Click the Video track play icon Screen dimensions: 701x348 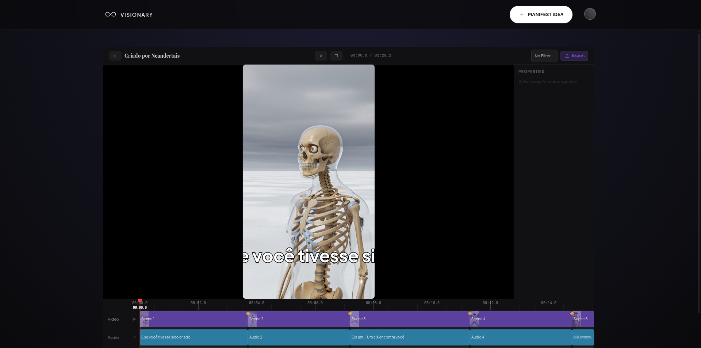pos(134,319)
